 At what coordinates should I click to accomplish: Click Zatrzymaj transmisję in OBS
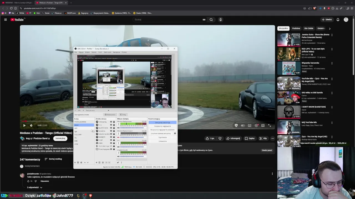tap(163, 122)
